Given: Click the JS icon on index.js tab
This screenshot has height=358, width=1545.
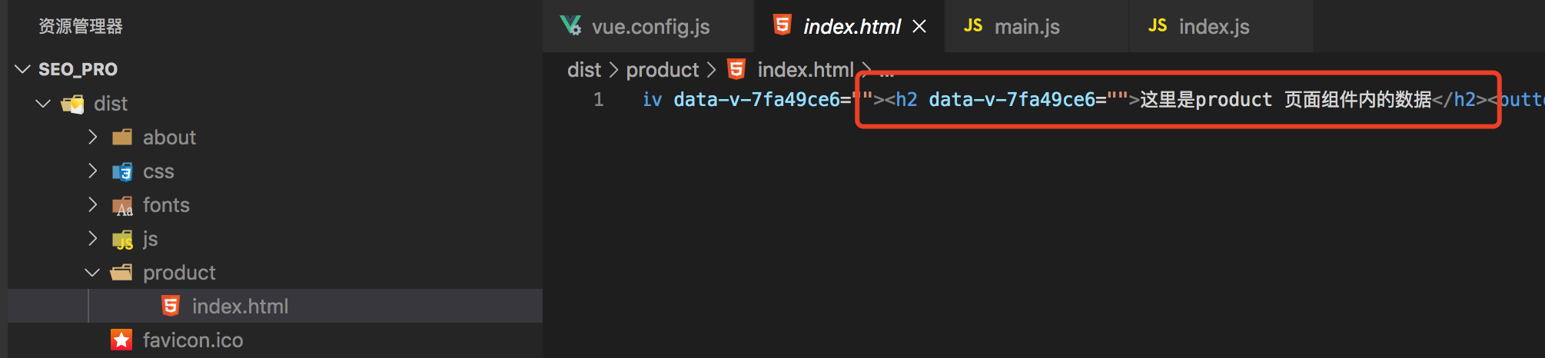Looking at the screenshot, I should coord(1158,25).
